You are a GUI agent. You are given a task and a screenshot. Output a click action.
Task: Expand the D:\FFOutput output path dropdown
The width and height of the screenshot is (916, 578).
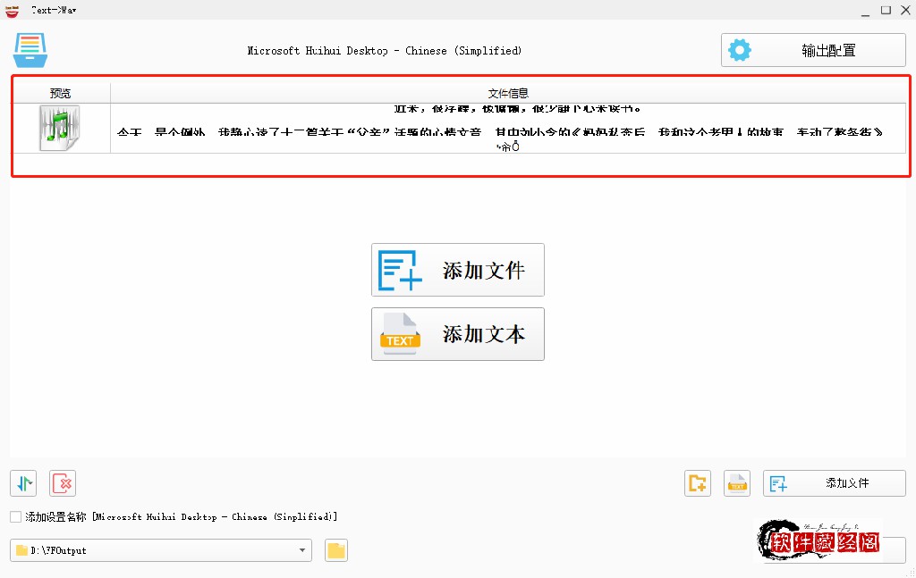pyautogui.click(x=302, y=550)
